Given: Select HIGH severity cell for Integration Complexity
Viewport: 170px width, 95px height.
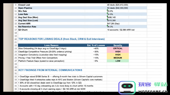Looking at the screenshot, I should [x=118, y=55].
